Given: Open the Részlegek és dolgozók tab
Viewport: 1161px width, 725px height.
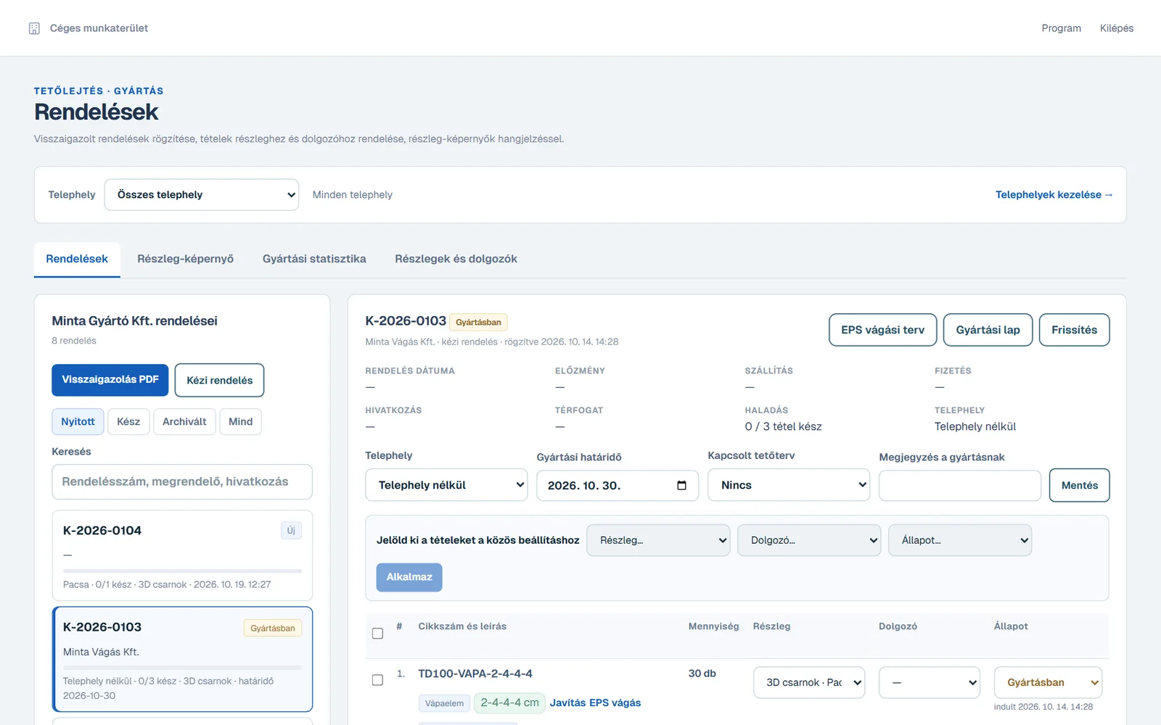Looking at the screenshot, I should (456, 259).
